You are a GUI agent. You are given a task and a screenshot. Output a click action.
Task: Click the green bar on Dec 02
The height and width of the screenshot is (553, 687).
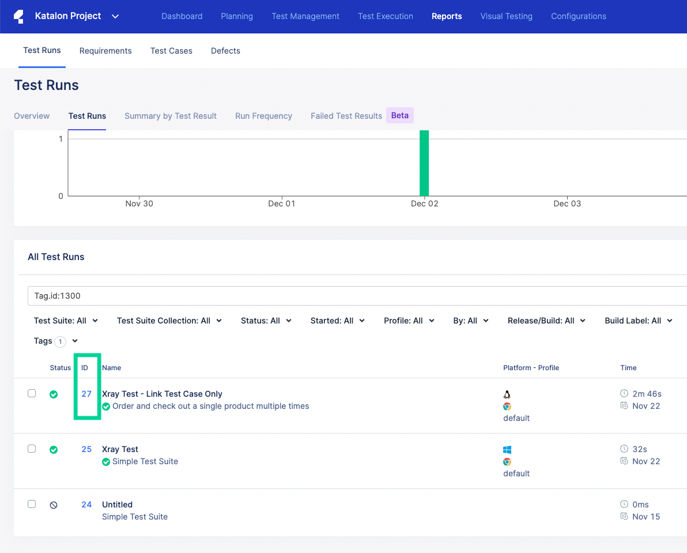coord(424,163)
